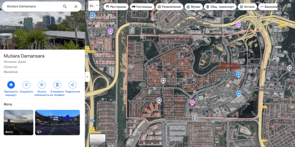Collapse the side panel arrow
The width and height of the screenshot is (295, 147).
[87, 77]
